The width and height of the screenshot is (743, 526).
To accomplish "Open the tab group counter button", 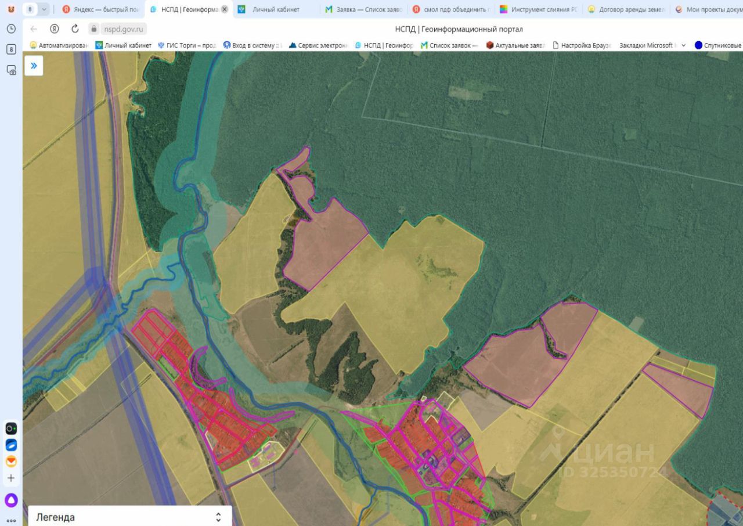I will pos(30,9).
